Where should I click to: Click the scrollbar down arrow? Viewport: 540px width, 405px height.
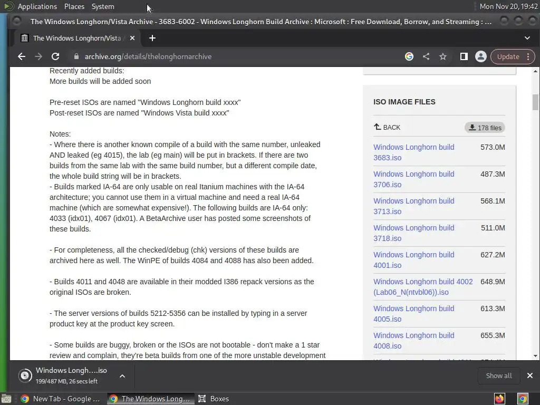pyautogui.click(x=535, y=356)
